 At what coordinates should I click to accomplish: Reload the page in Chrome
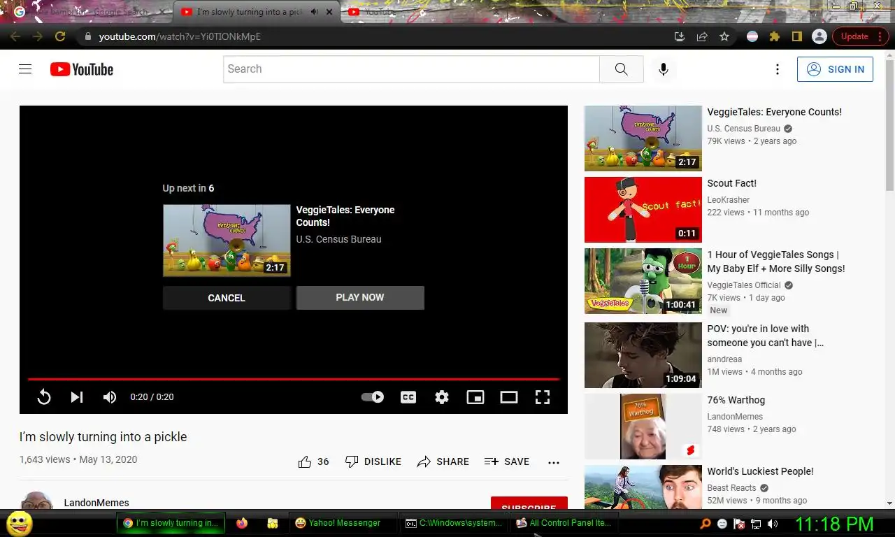[x=60, y=36]
